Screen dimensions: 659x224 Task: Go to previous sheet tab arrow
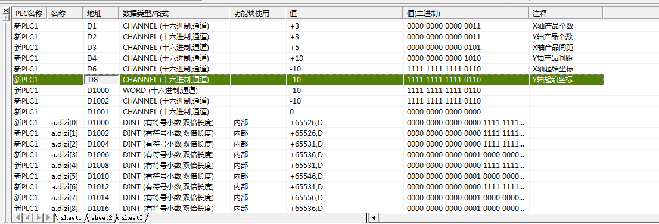(x=28, y=217)
